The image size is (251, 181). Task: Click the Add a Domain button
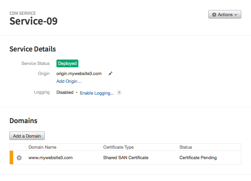pyautogui.click(x=27, y=136)
